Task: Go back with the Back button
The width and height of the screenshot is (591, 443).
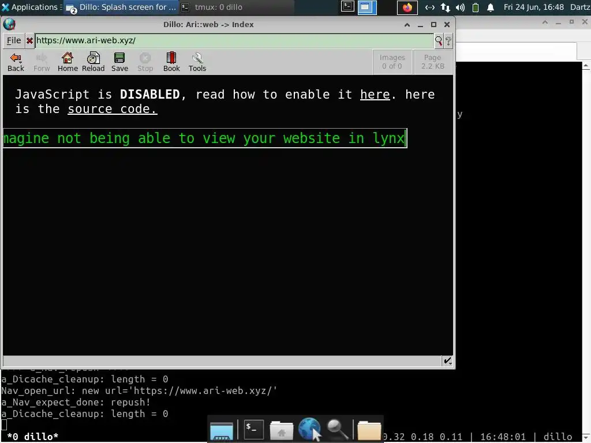Action: 16,62
